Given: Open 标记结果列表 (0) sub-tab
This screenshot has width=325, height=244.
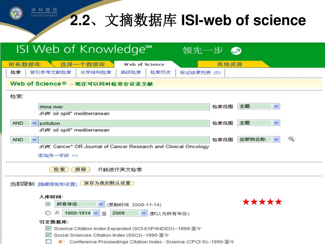Looking at the screenshot, I should [200, 72].
